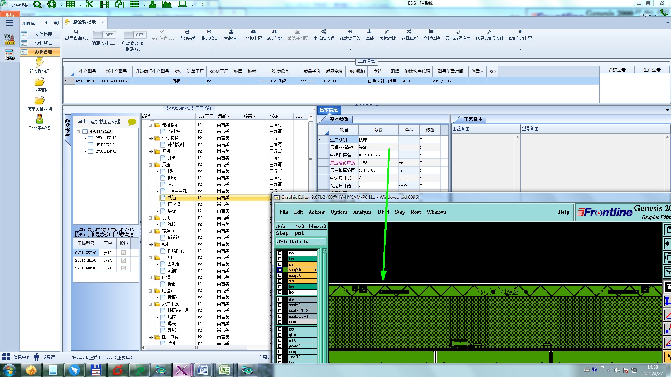Collapse the 层压 folder in process tree

coord(150,165)
